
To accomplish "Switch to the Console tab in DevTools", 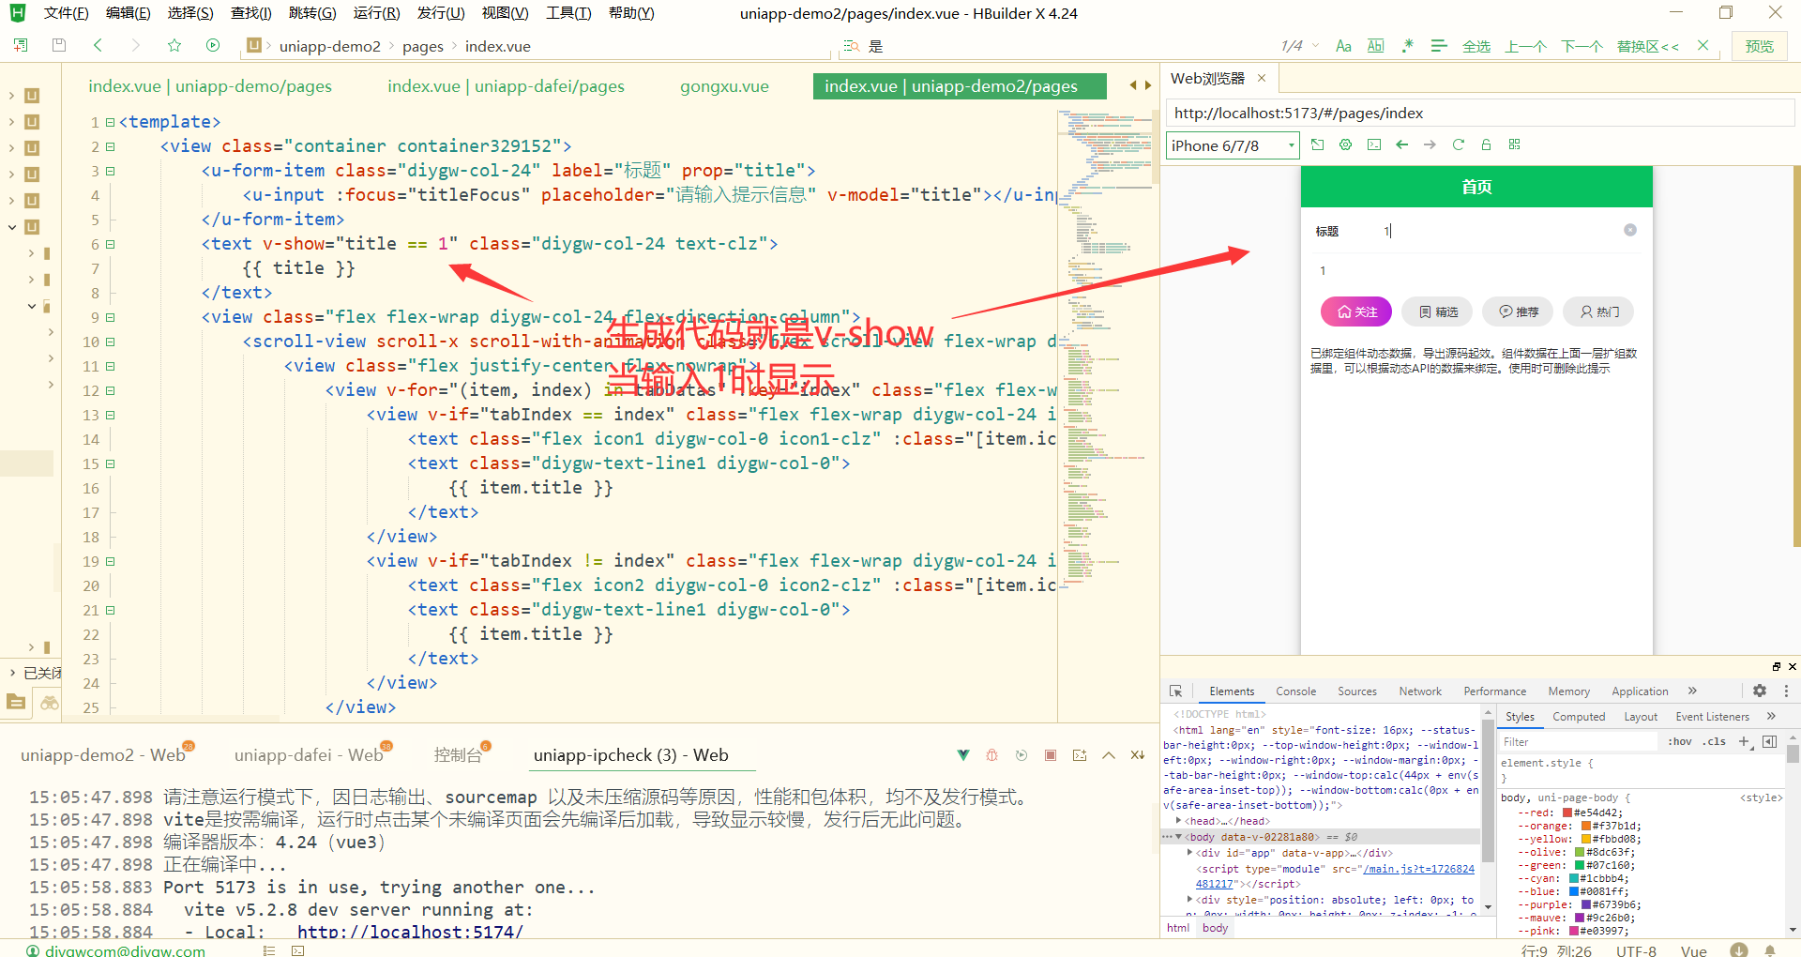I will [1295, 691].
